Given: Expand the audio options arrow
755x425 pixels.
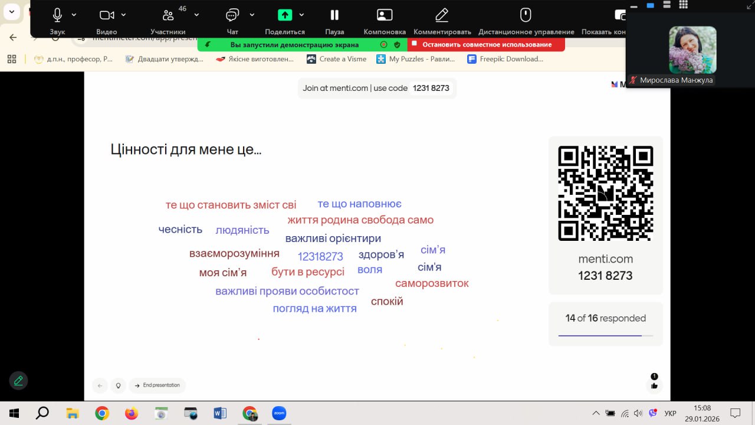Looking at the screenshot, I should [x=74, y=15].
